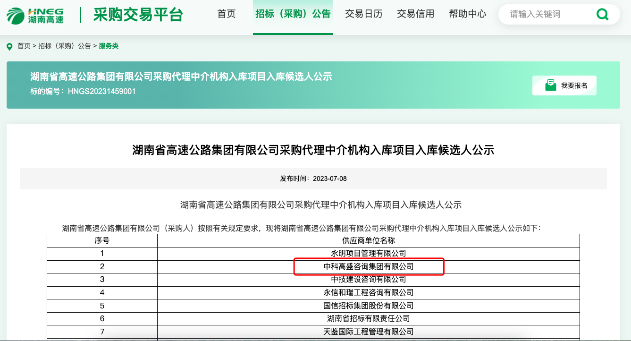Select 国信招标集团股份有限公司 in the table
Image resolution: width=631 pixels, height=341 pixels.
pyautogui.click(x=369, y=306)
